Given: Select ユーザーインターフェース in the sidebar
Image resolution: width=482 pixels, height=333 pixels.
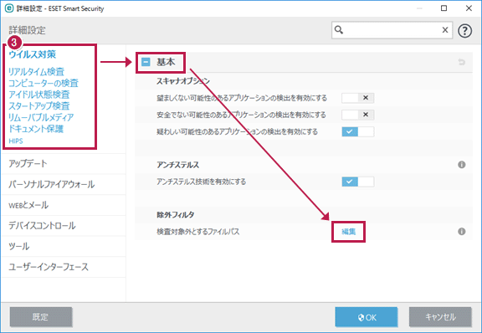Looking at the screenshot, I should click(x=64, y=267).
